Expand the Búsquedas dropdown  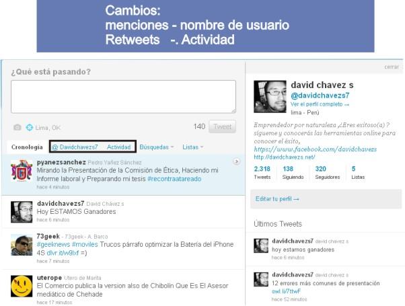click(x=156, y=147)
